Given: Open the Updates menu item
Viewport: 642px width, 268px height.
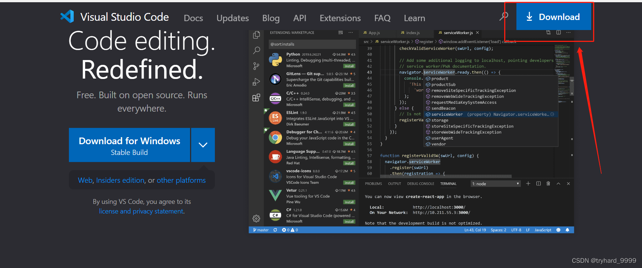Looking at the screenshot, I should (x=233, y=18).
